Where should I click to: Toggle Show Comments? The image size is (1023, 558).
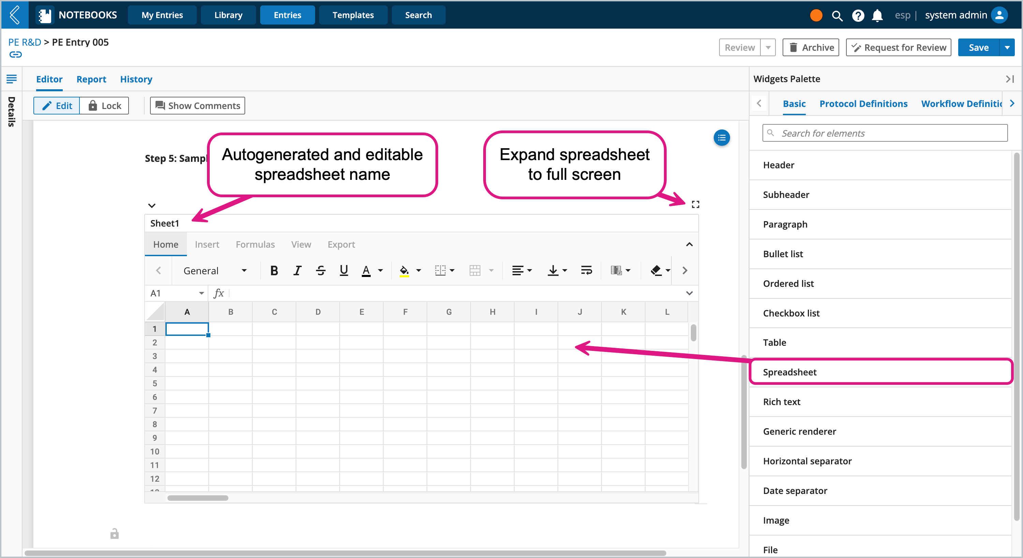(197, 106)
